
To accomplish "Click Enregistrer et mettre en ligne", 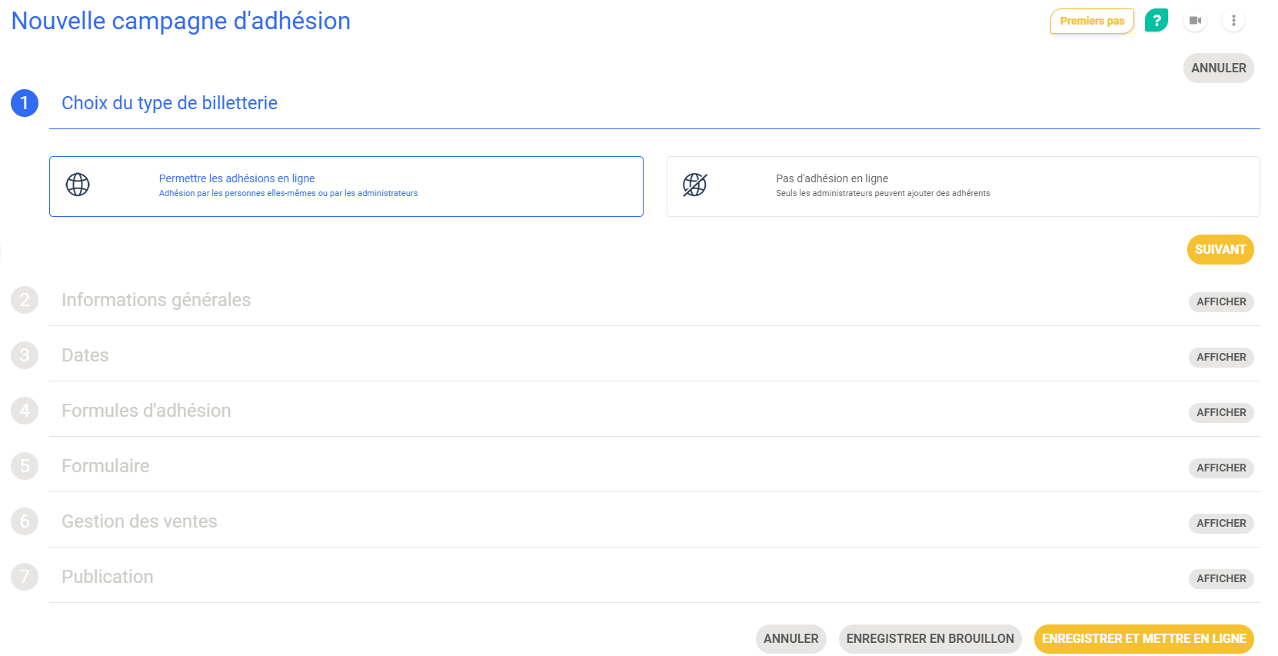I will point(1143,638).
